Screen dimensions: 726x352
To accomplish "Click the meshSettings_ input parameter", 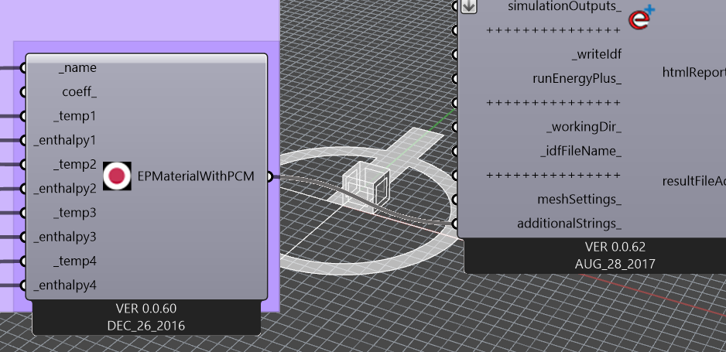I will [579, 200].
